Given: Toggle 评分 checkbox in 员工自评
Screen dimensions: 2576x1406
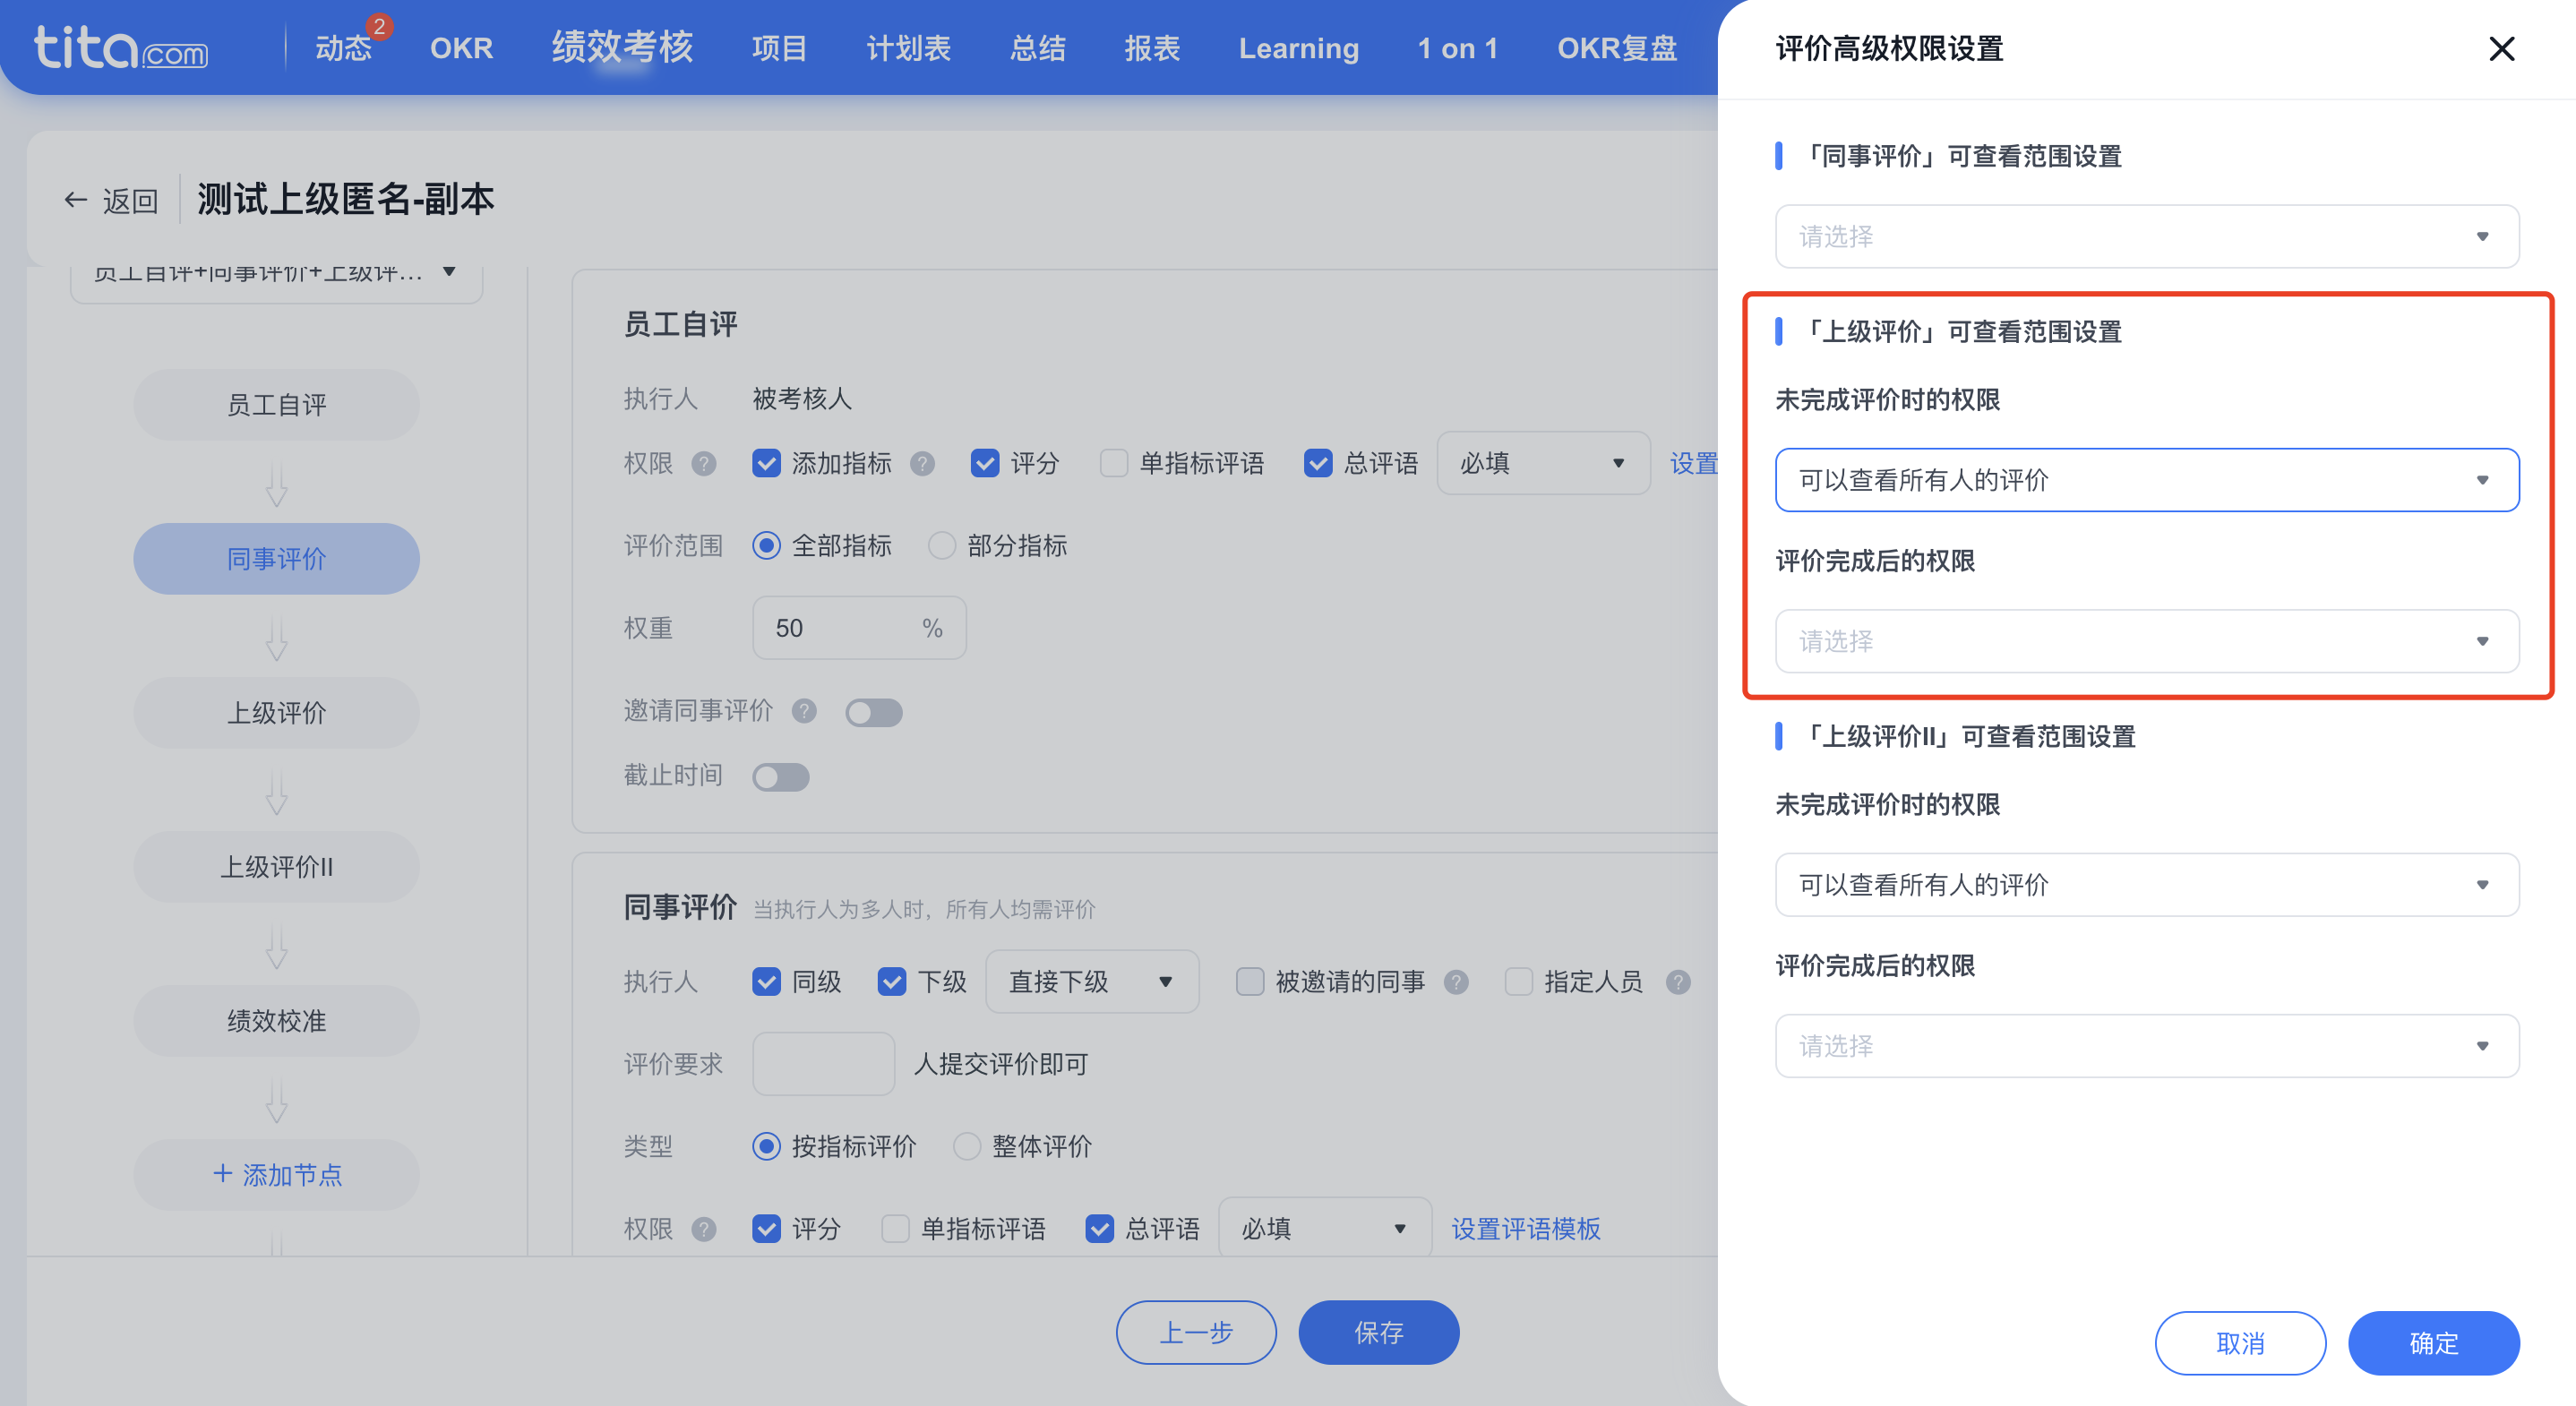Looking at the screenshot, I should pyautogui.click(x=985, y=463).
